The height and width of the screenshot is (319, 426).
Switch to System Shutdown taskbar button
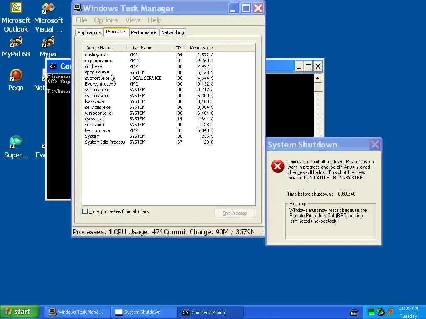(144, 312)
